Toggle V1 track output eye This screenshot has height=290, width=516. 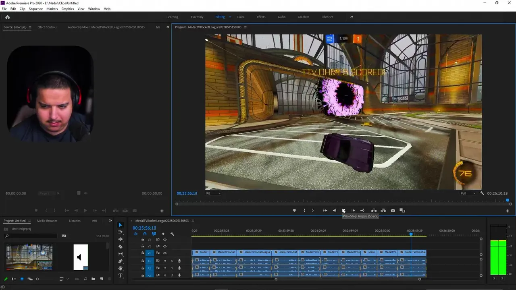(164, 253)
